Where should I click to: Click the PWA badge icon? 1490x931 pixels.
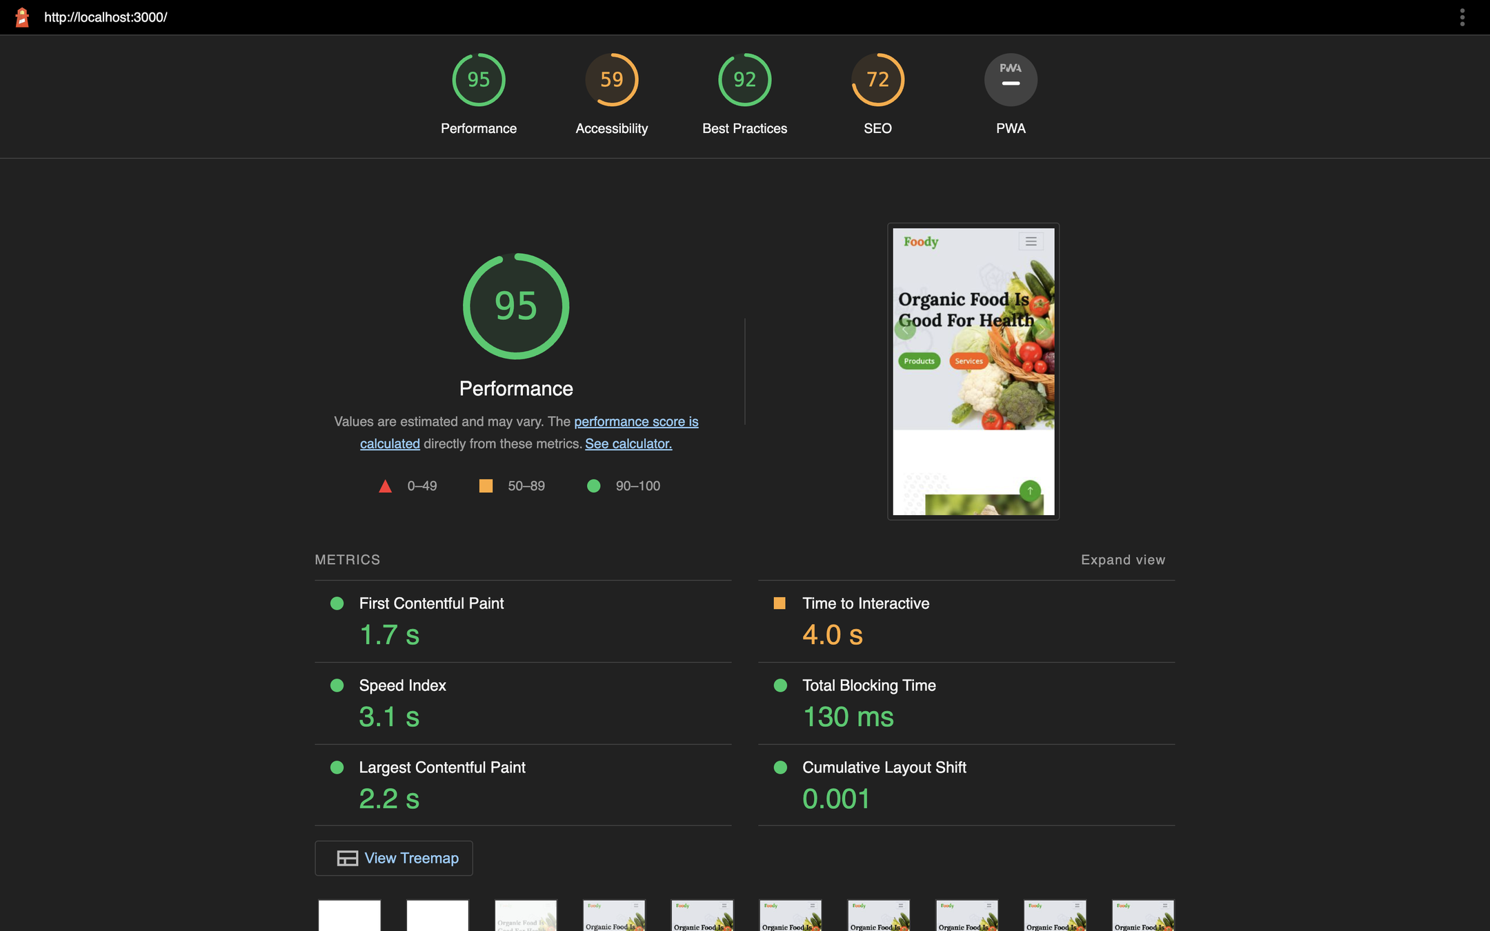1011,80
